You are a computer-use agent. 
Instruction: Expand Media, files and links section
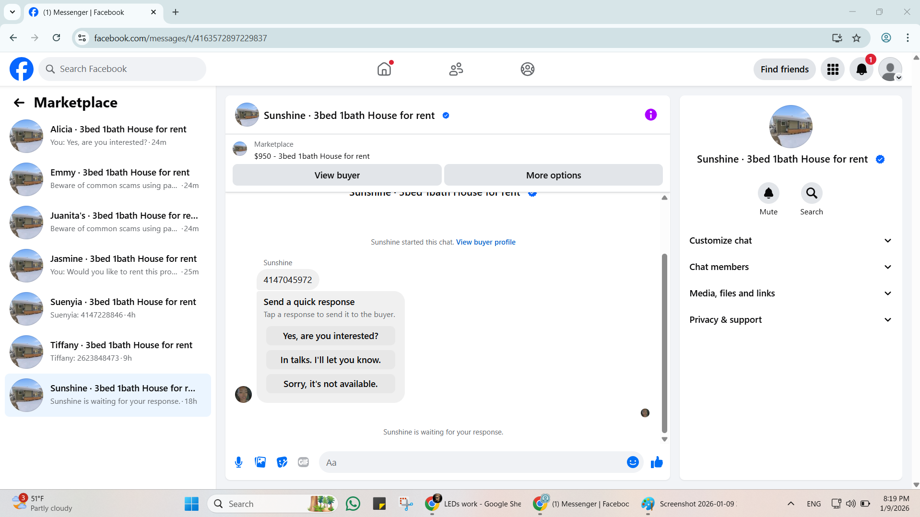pyautogui.click(x=790, y=294)
